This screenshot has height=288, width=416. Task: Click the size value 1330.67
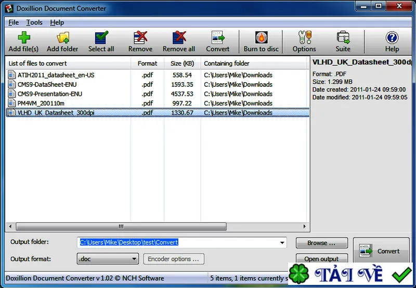click(x=182, y=113)
